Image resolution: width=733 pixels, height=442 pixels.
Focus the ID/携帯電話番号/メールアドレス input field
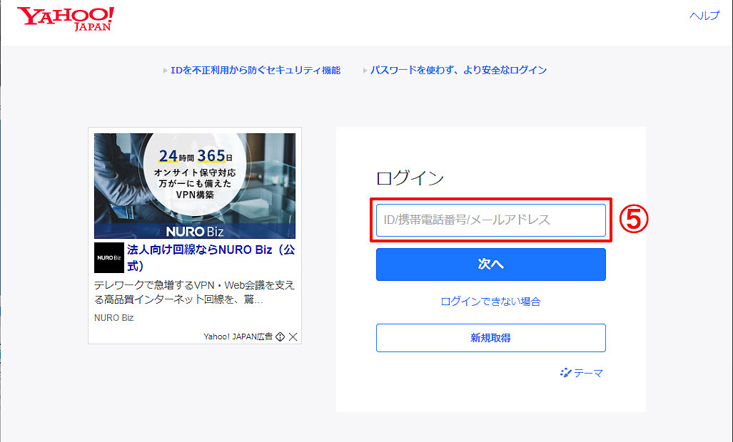491,220
